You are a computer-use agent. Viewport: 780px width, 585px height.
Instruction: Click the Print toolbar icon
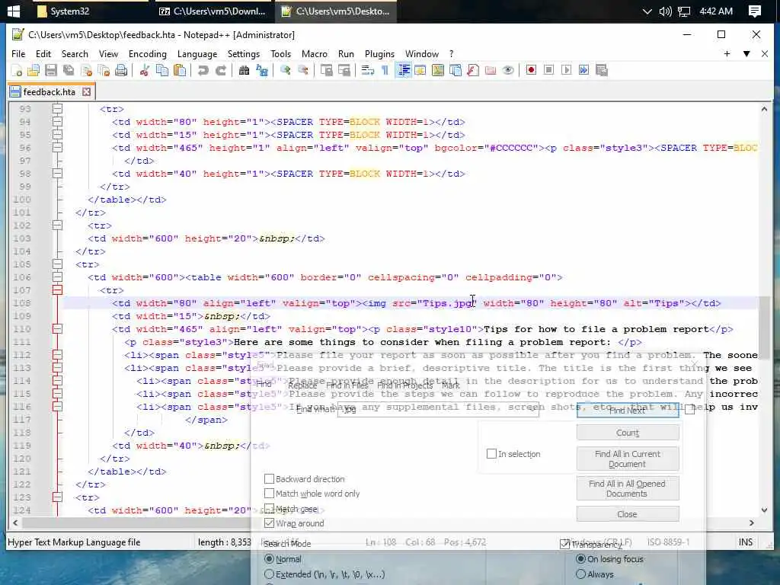coord(121,70)
